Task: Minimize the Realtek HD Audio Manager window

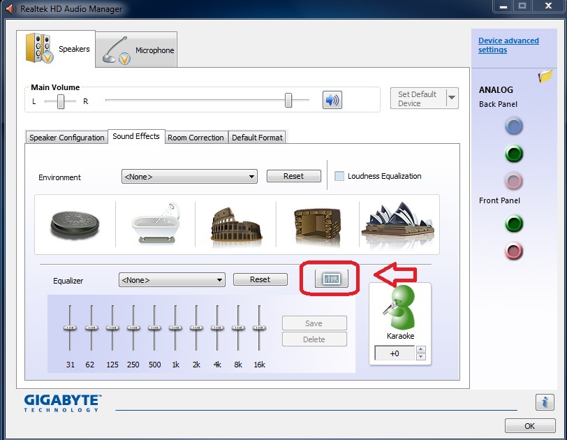Action: 503,6
